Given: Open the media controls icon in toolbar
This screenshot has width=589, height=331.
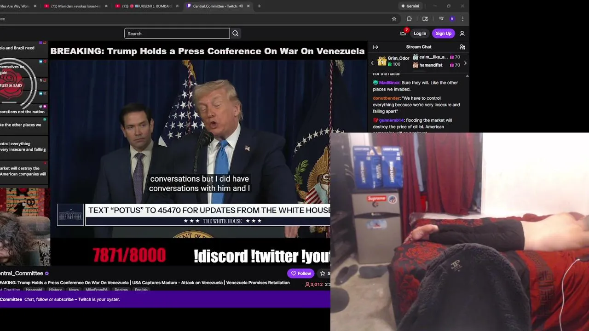Looking at the screenshot, I should click(x=441, y=19).
